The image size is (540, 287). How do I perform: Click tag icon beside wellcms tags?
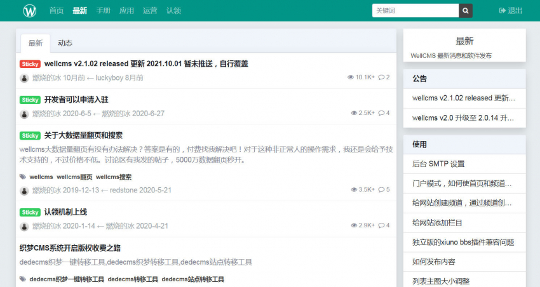23,177
